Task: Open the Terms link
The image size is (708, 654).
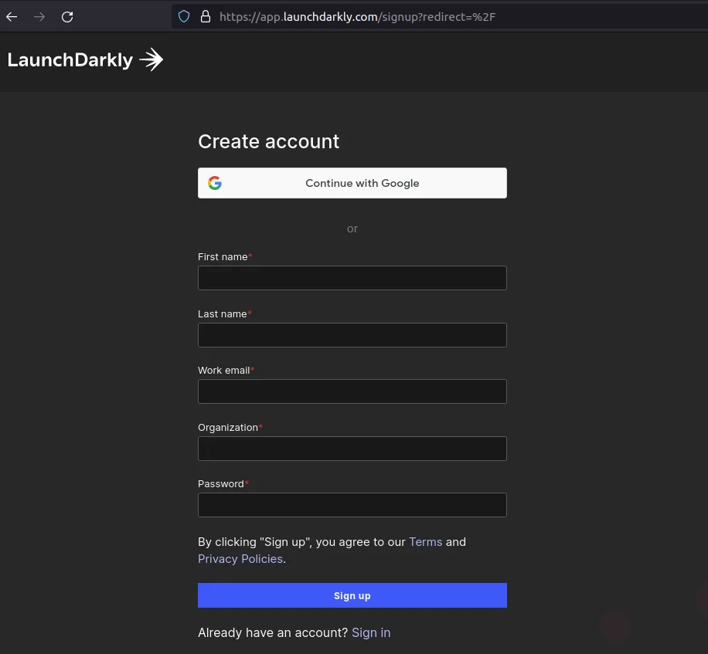Action: click(425, 542)
